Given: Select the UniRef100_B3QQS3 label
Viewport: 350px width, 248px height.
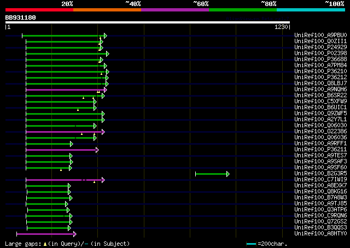Looking at the screenshot, I should click(320, 228).
